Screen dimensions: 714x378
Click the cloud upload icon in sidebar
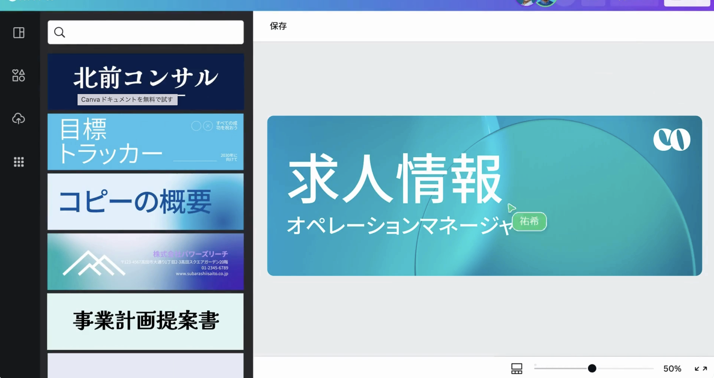pyautogui.click(x=19, y=119)
